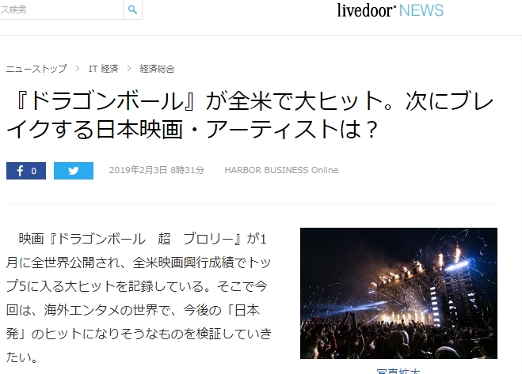Click the concert stage photo thumbnail
This screenshot has height=374, width=522.
tap(398, 293)
